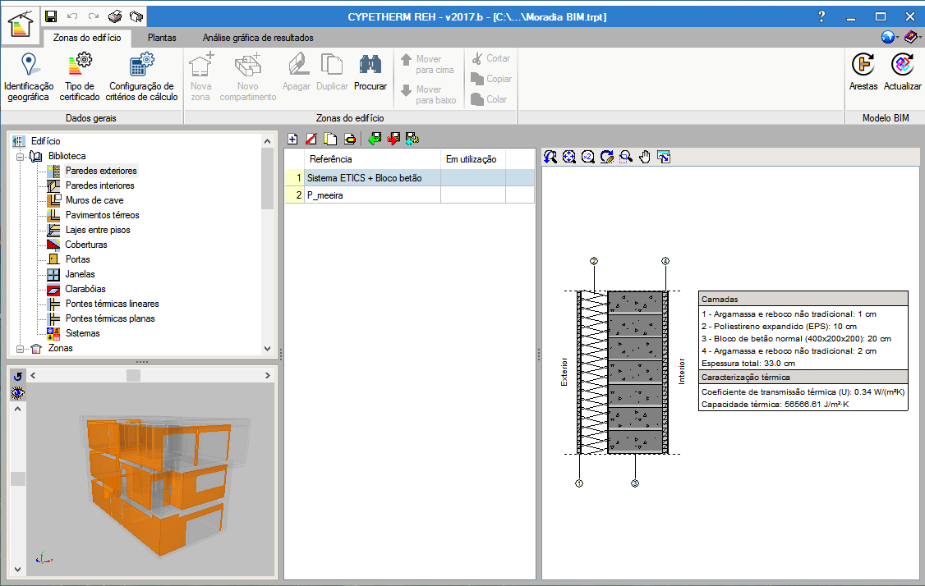This screenshot has width=925, height=586.
Task: Click the Arestas BIM model tool
Action: [x=863, y=72]
